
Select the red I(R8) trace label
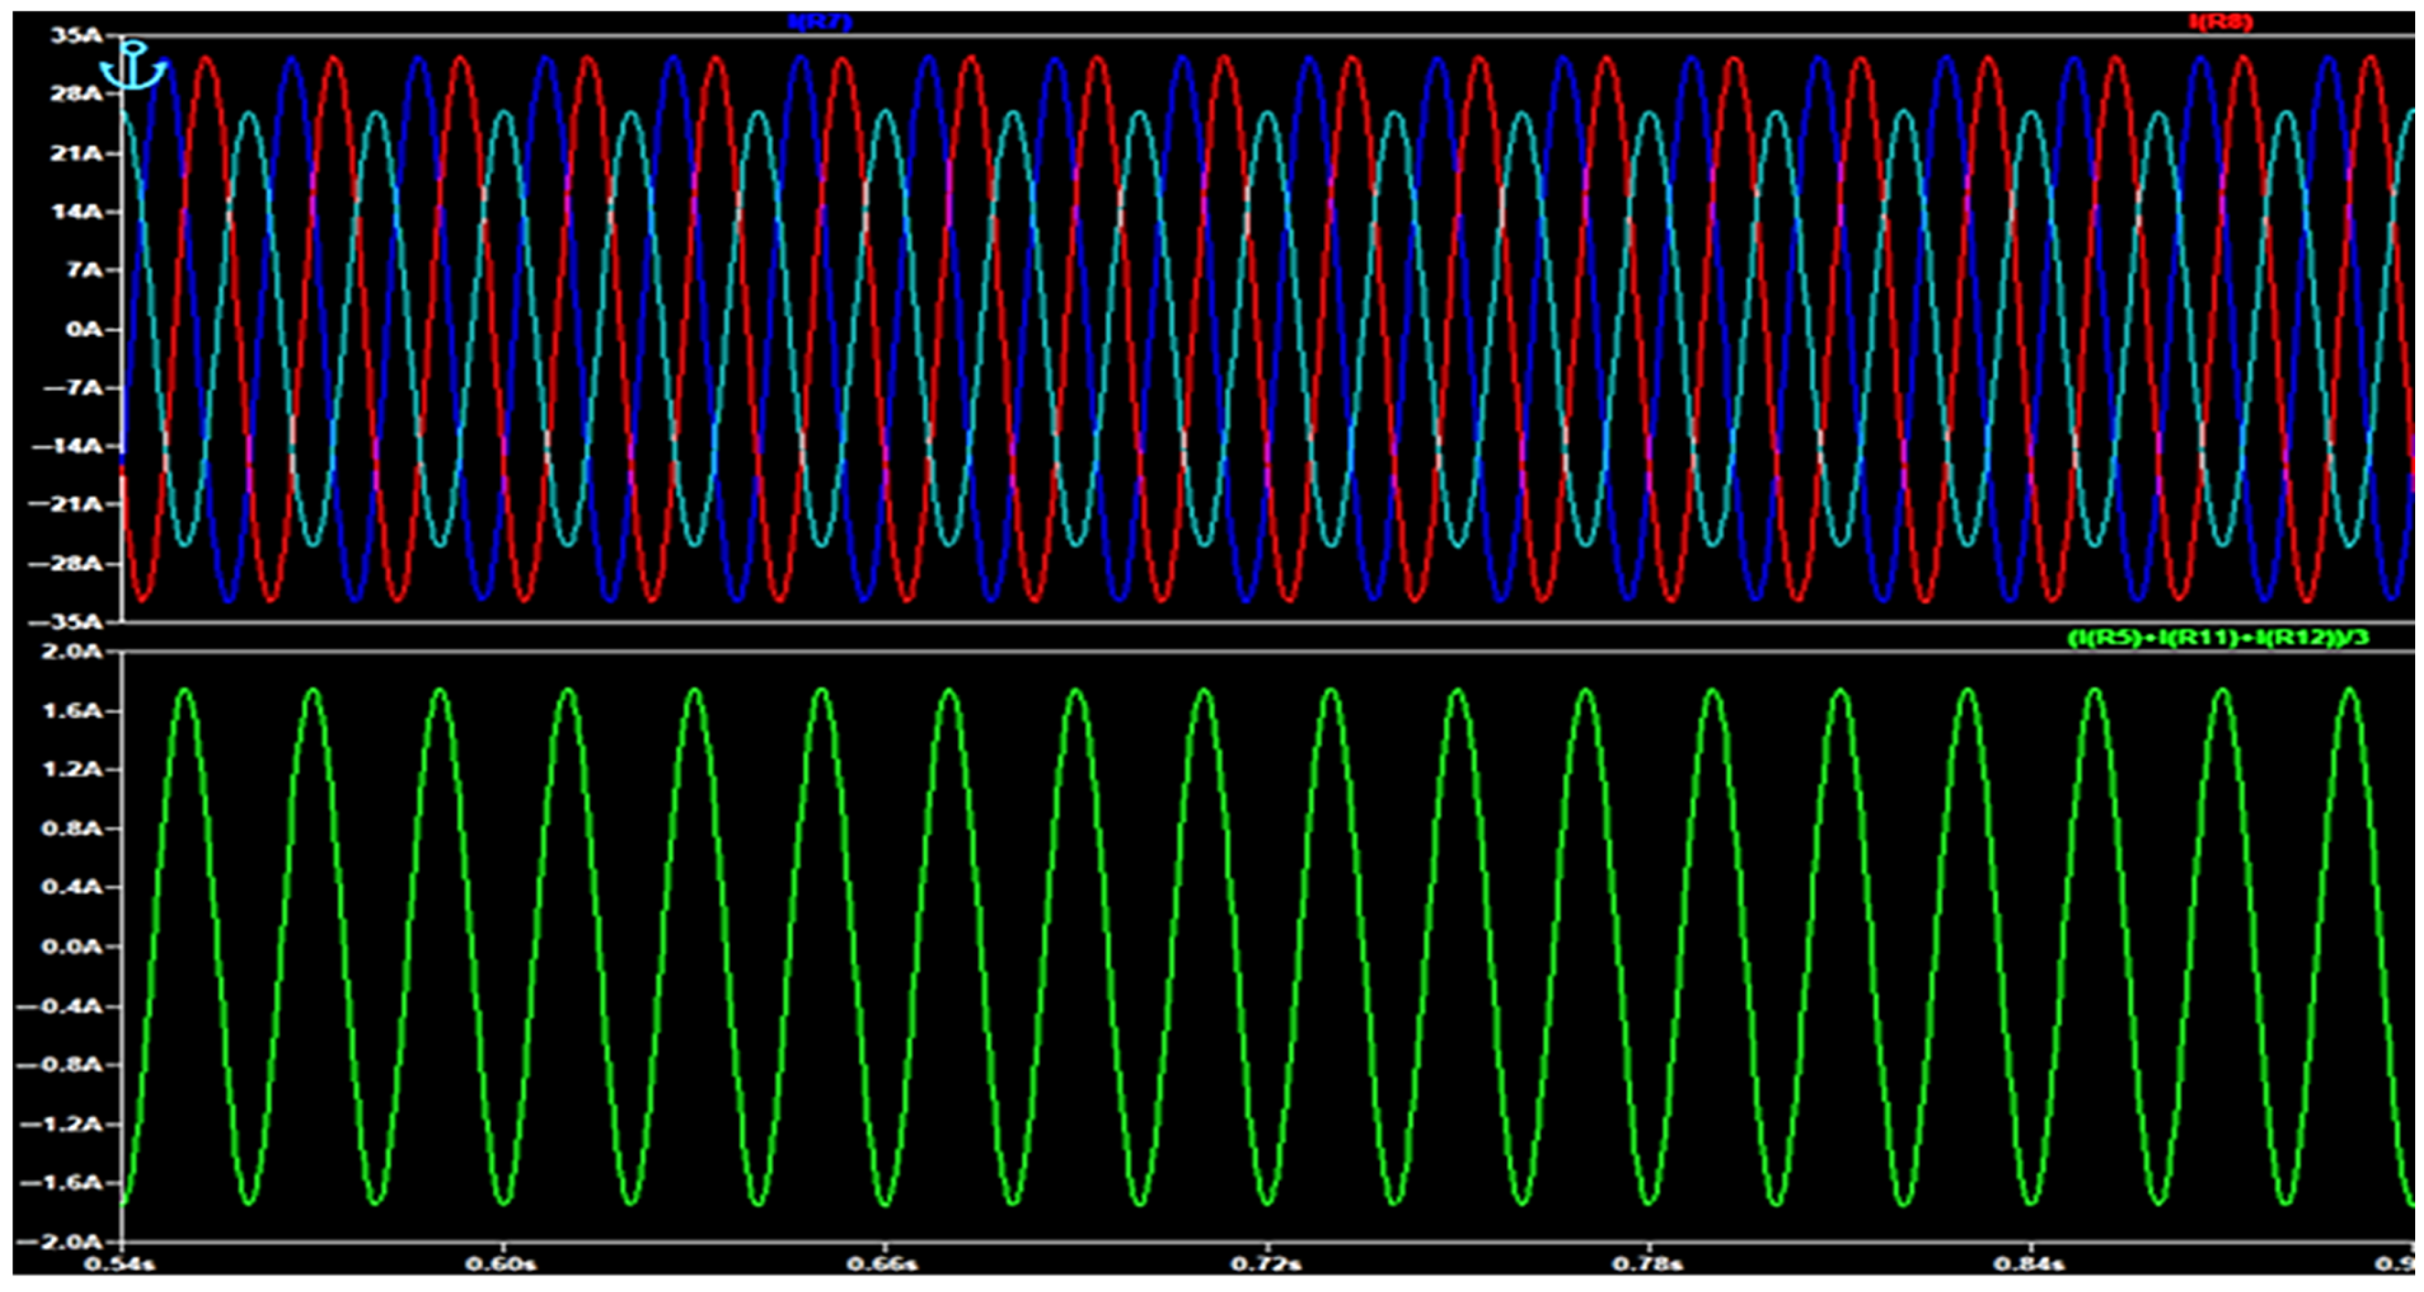coord(2221,22)
